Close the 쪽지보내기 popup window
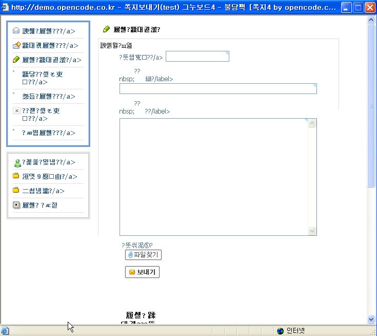The height and width of the screenshot is (336, 377). coord(370,7)
